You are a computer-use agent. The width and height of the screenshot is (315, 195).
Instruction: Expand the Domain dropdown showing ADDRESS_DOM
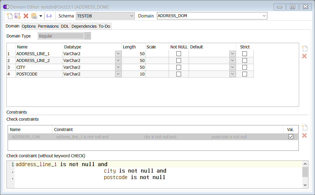264,16
